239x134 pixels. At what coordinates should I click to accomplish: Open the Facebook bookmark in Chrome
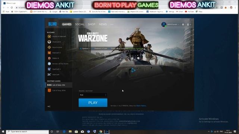[x=155, y=12]
